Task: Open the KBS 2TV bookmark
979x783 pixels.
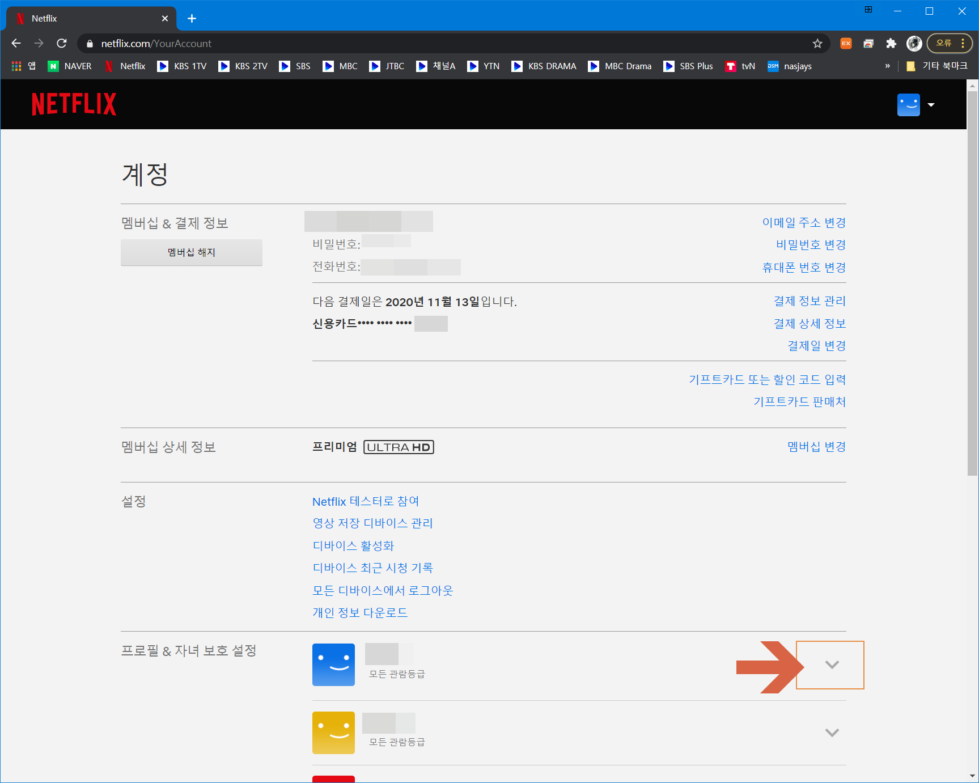Action: point(243,66)
